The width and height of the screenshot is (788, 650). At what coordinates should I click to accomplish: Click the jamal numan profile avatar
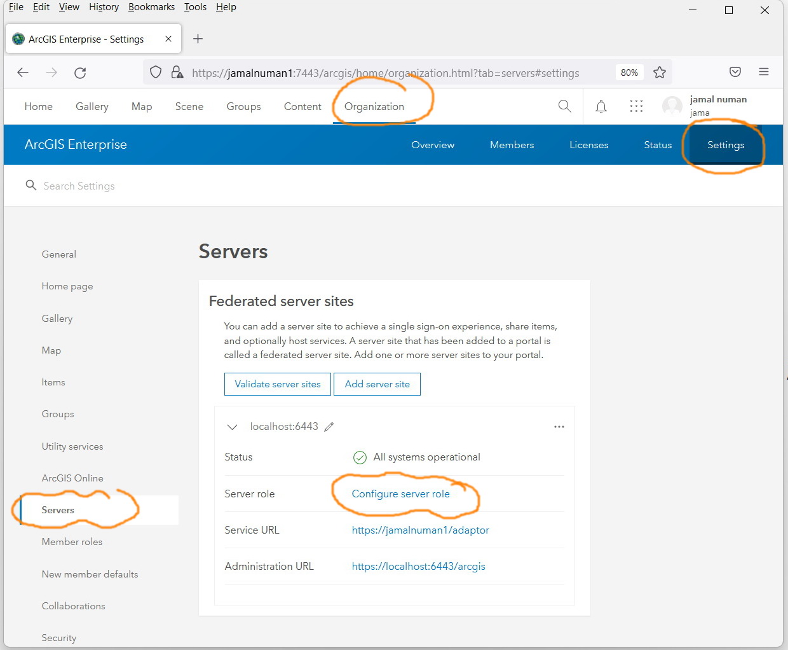(672, 106)
